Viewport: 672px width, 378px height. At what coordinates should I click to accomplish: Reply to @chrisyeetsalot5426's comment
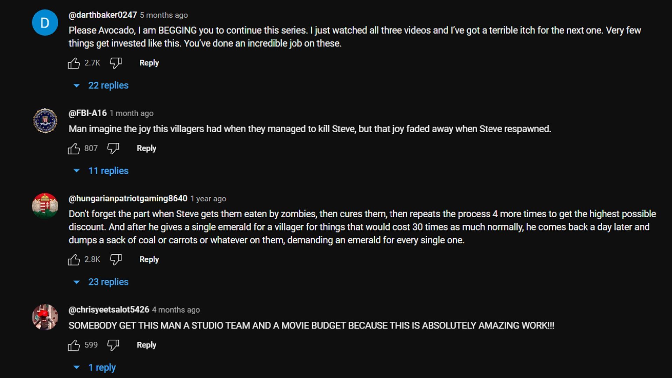146,345
